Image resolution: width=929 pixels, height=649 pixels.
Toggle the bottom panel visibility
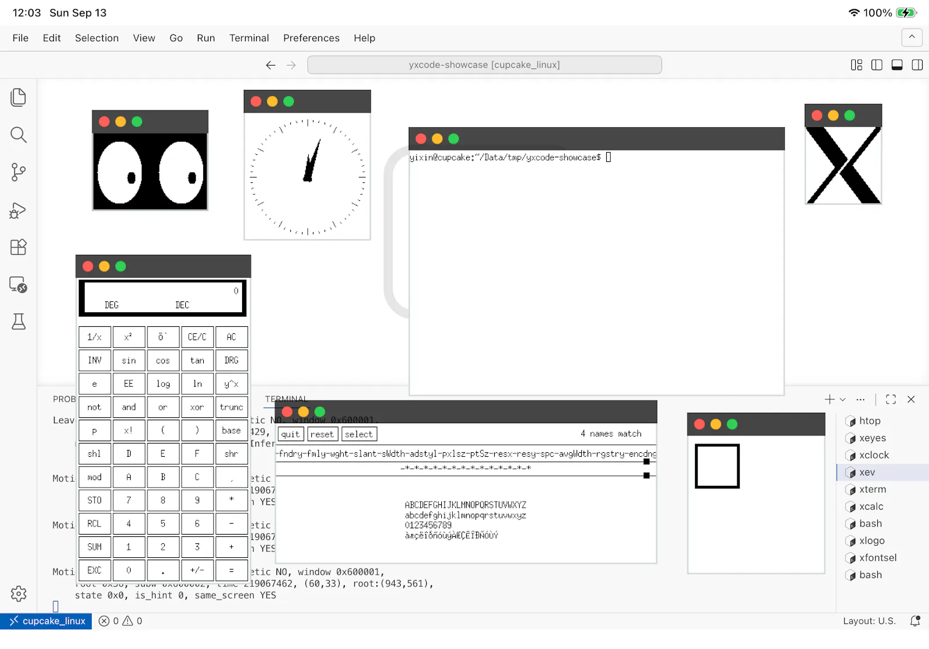tap(897, 65)
